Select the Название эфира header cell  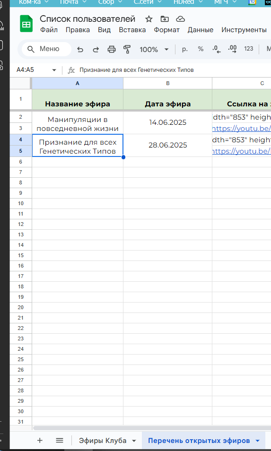(x=78, y=99)
